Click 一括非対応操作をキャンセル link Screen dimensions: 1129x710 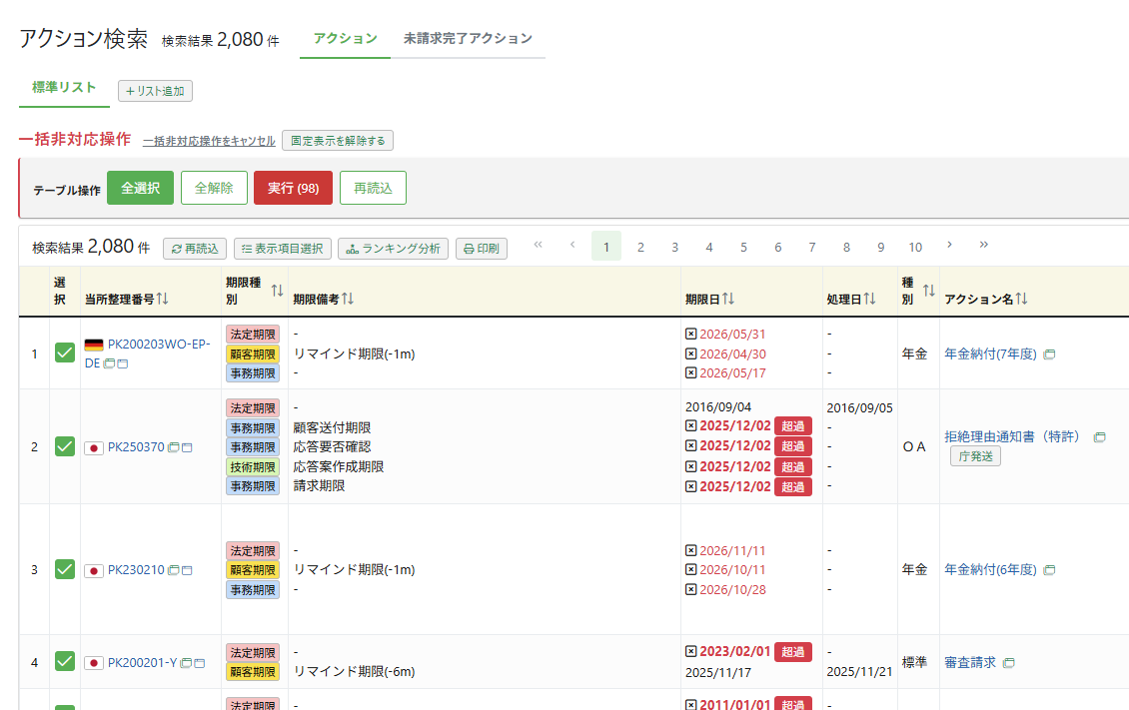(x=209, y=141)
